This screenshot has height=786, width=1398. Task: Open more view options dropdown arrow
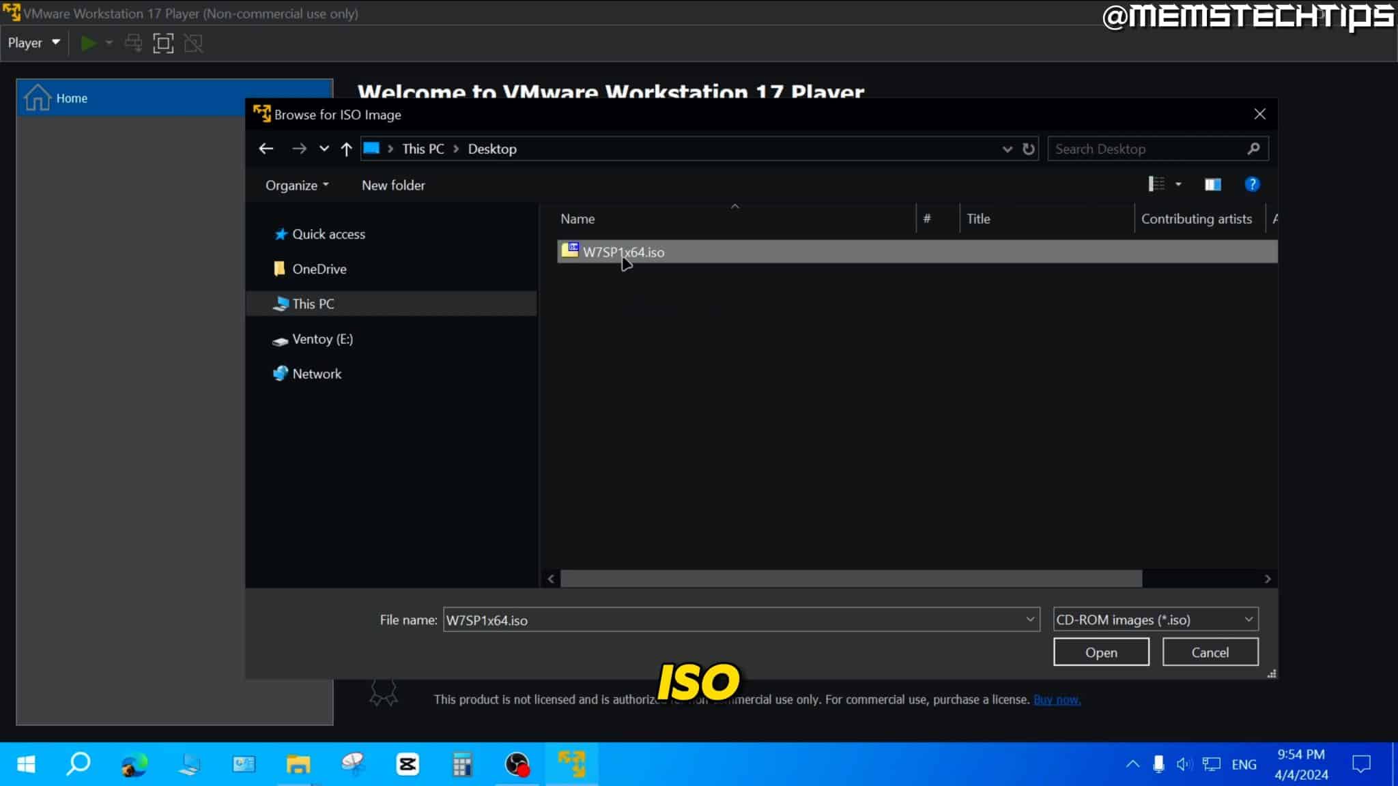coord(1178,184)
